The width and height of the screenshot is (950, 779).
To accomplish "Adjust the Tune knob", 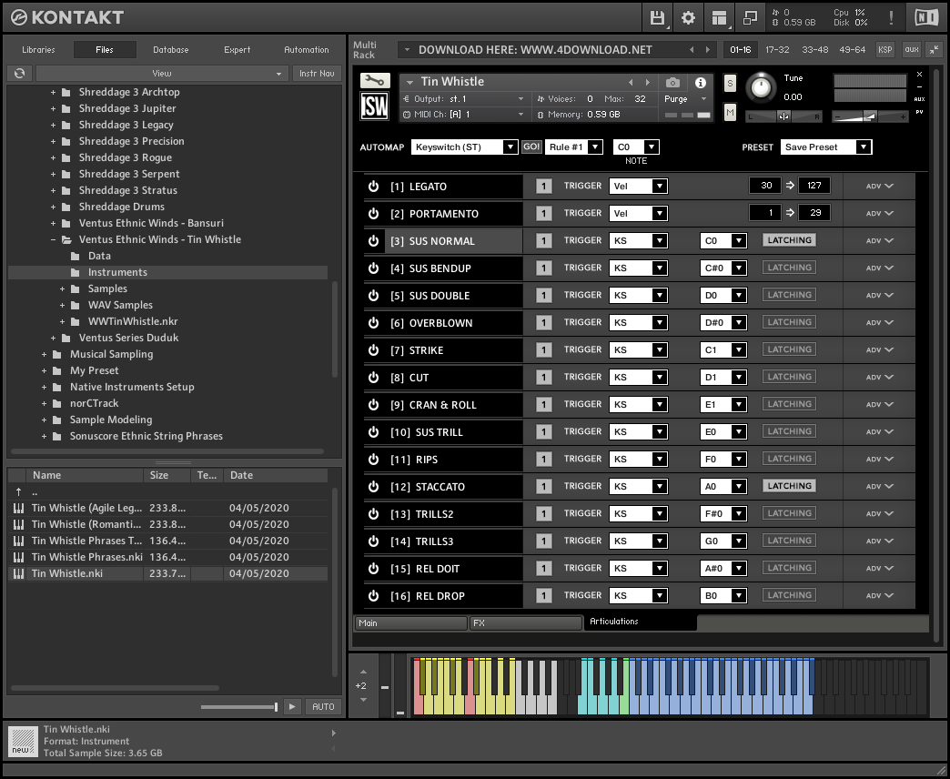I will coord(761,88).
